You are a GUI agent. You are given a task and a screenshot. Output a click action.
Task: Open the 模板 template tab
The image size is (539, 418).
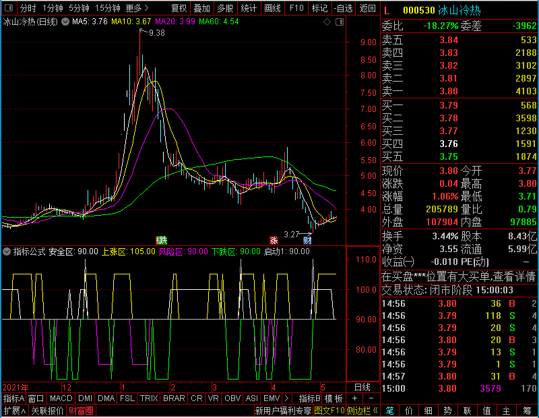coord(334,398)
